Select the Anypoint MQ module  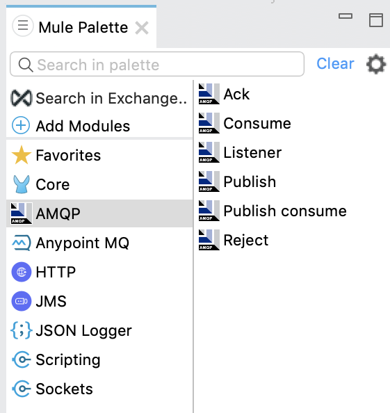pos(99,243)
